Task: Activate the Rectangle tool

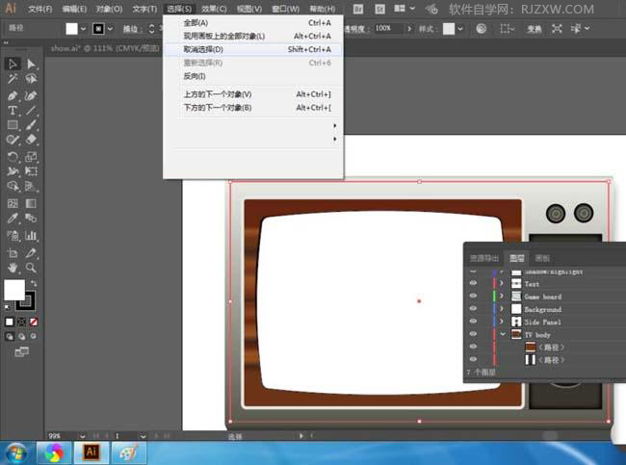Action: tap(13, 125)
